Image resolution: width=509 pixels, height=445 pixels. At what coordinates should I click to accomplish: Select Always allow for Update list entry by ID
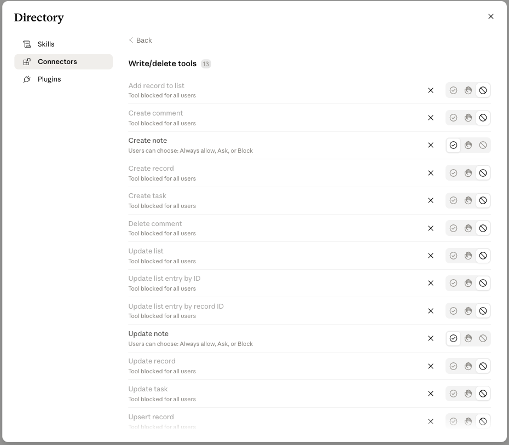pyautogui.click(x=453, y=283)
